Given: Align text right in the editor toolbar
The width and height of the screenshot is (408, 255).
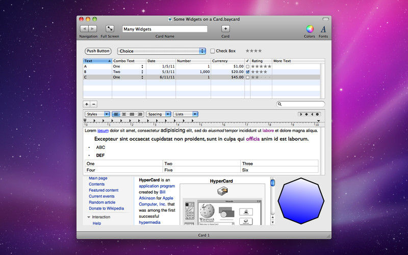Looking at the screenshot, I should (x=140, y=114).
